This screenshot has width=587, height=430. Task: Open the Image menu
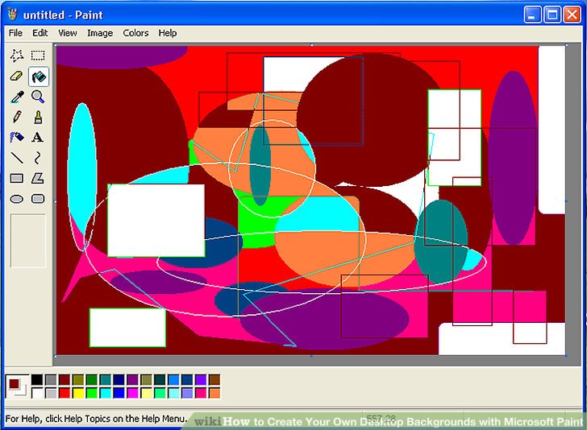pyautogui.click(x=100, y=33)
